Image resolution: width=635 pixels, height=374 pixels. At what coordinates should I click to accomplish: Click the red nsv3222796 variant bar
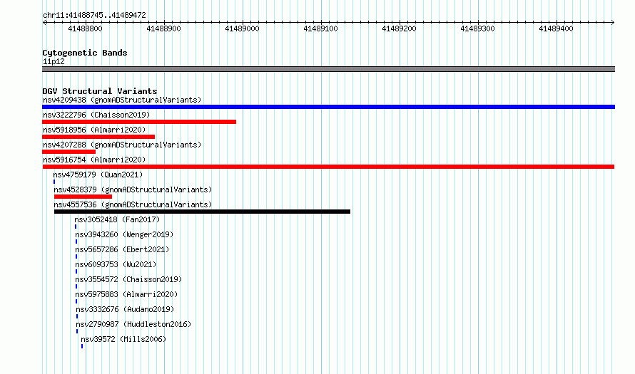(139, 122)
